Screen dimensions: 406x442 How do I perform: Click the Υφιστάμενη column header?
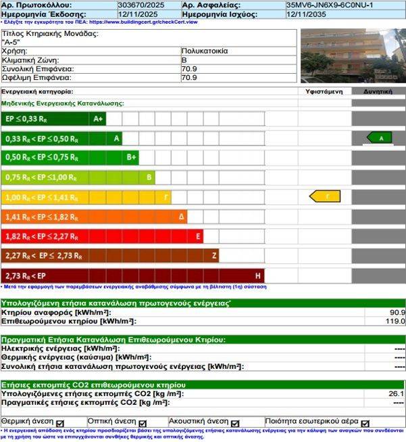(324, 91)
